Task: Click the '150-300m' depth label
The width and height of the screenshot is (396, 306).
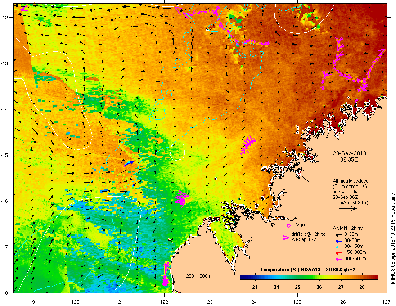Action: [x=355, y=252]
